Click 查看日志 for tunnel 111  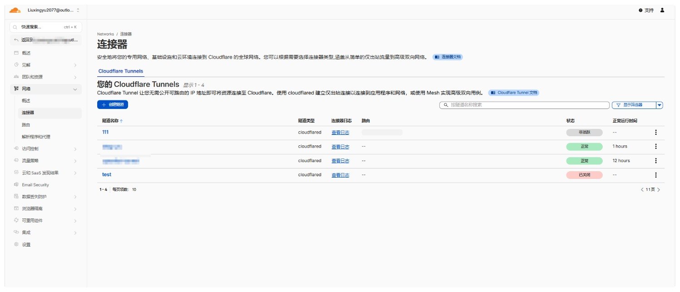340,133
